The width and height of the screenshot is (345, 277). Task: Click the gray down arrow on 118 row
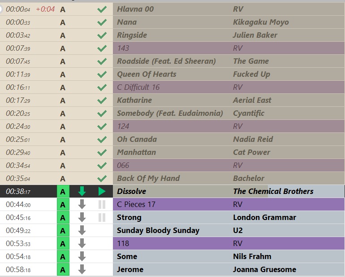click(82, 243)
